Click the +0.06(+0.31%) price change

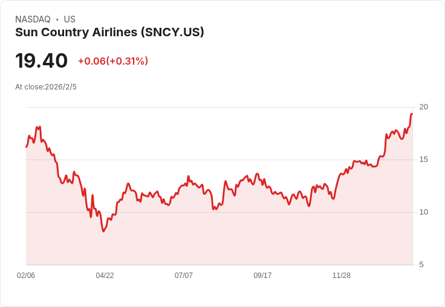point(113,61)
